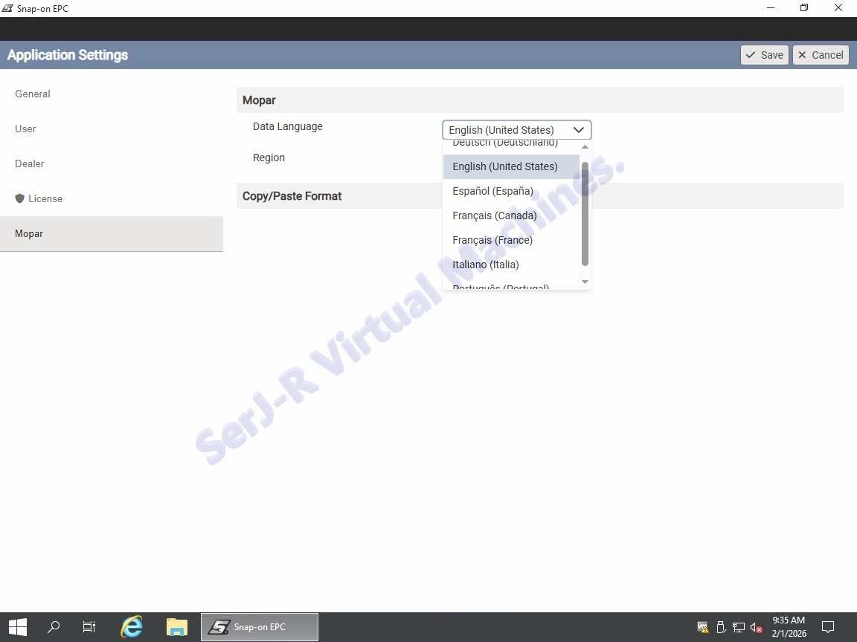The image size is (857, 642).
Task: Open the License settings section
Action: [45, 198]
